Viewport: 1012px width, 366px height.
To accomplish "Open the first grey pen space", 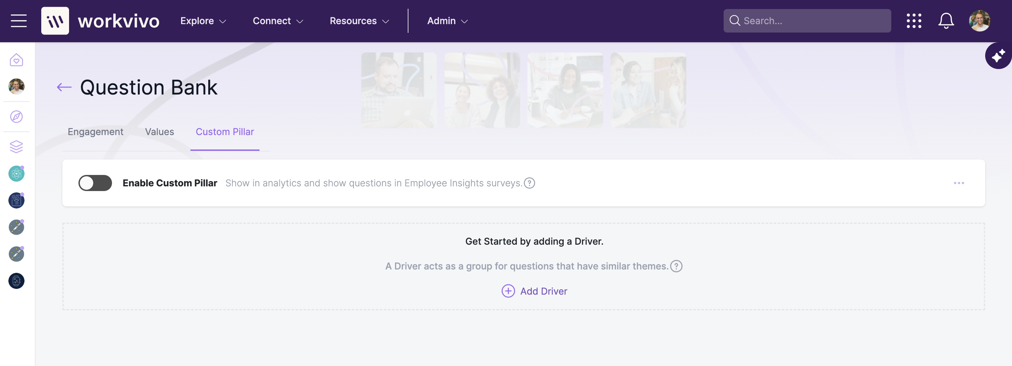I will [x=16, y=227].
